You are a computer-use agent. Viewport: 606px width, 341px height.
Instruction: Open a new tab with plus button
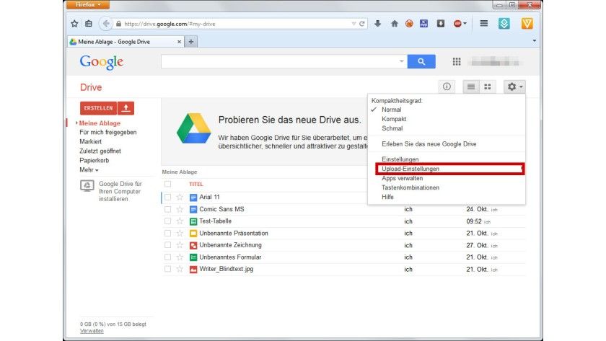191,42
